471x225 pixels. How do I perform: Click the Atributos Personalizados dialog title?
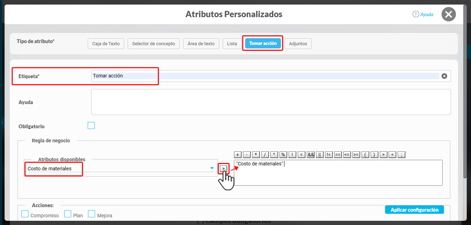(x=234, y=14)
